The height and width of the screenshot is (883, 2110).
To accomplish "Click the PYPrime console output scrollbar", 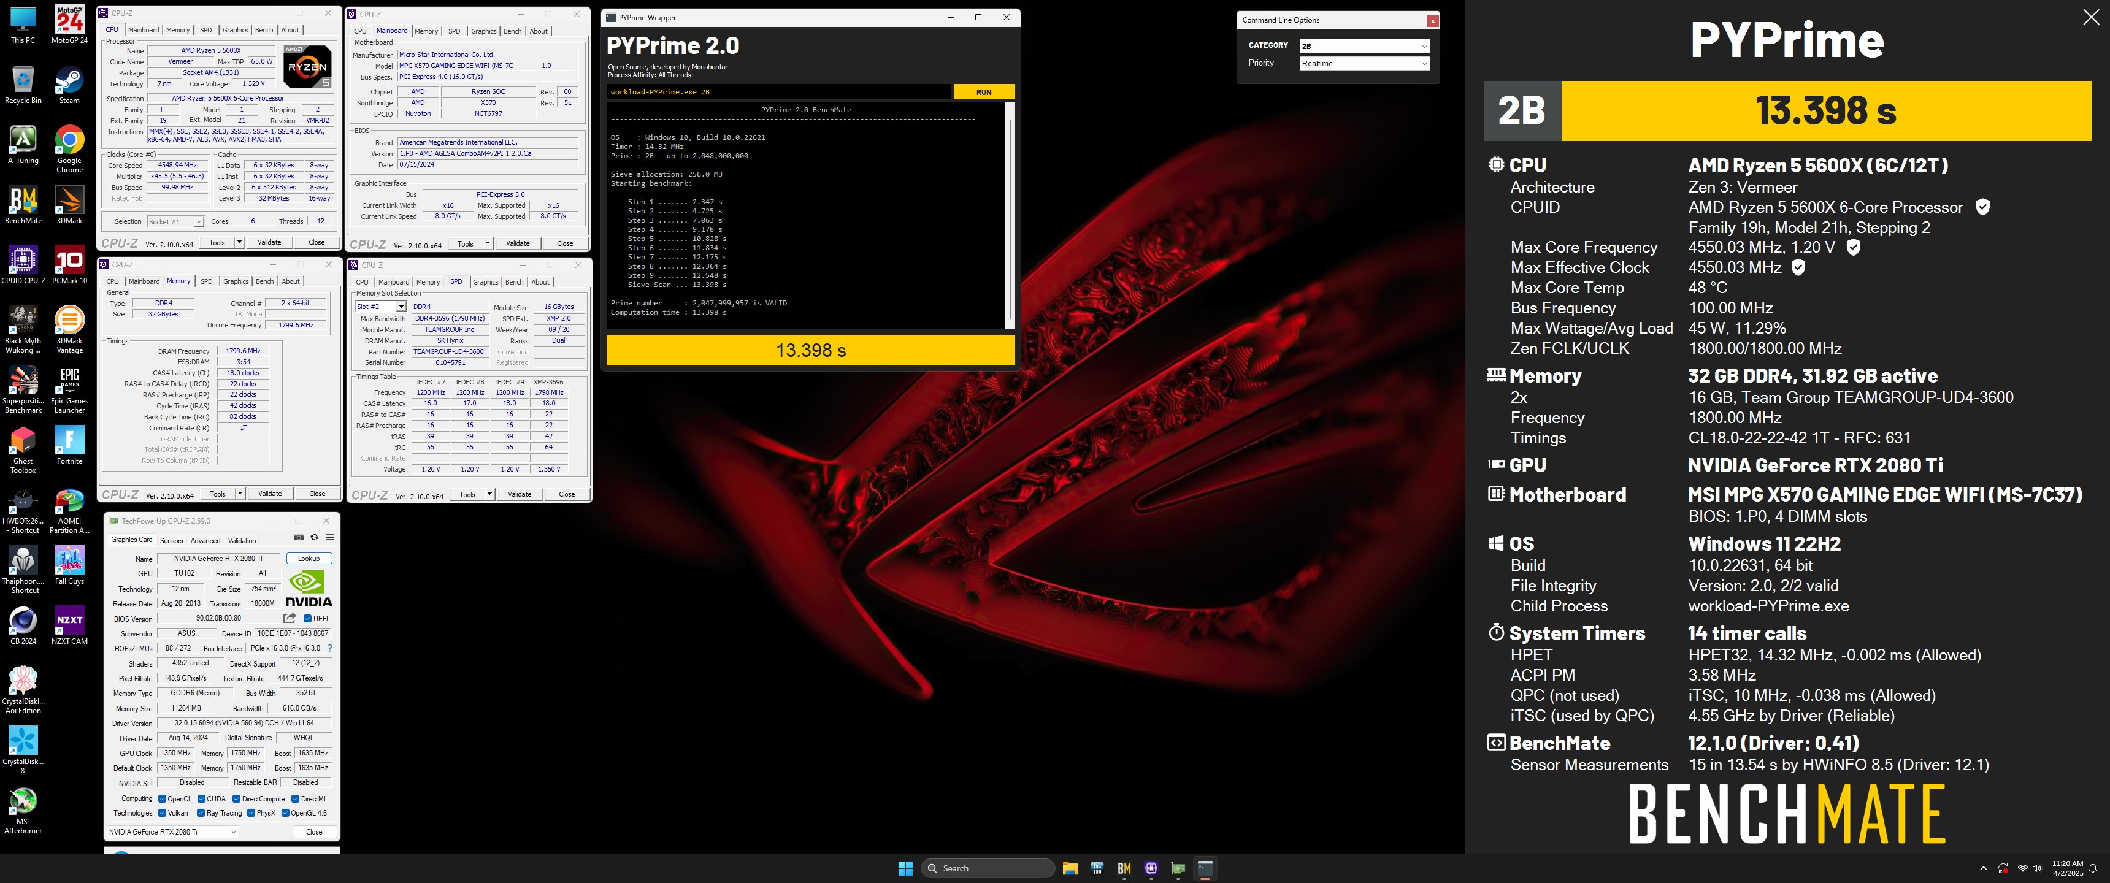I will 1010,215.
